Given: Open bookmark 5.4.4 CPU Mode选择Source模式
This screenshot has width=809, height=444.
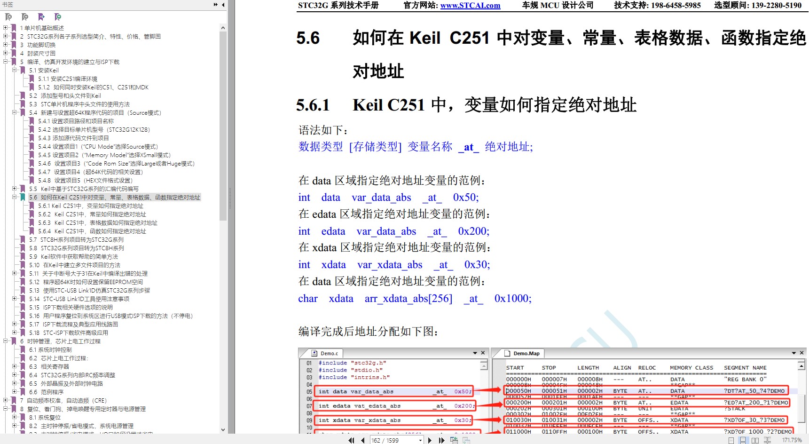Looking at the screenshot, I should 98,147.
